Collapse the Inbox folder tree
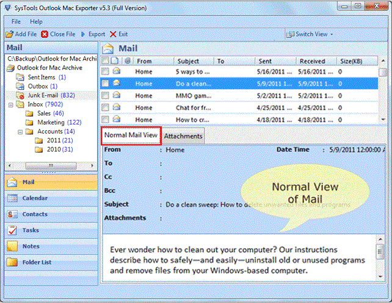The height and width of the screenshot is (303, 392). point(11,105)
